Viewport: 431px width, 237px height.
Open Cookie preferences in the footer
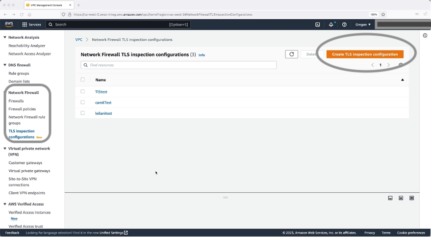point(411,233)
